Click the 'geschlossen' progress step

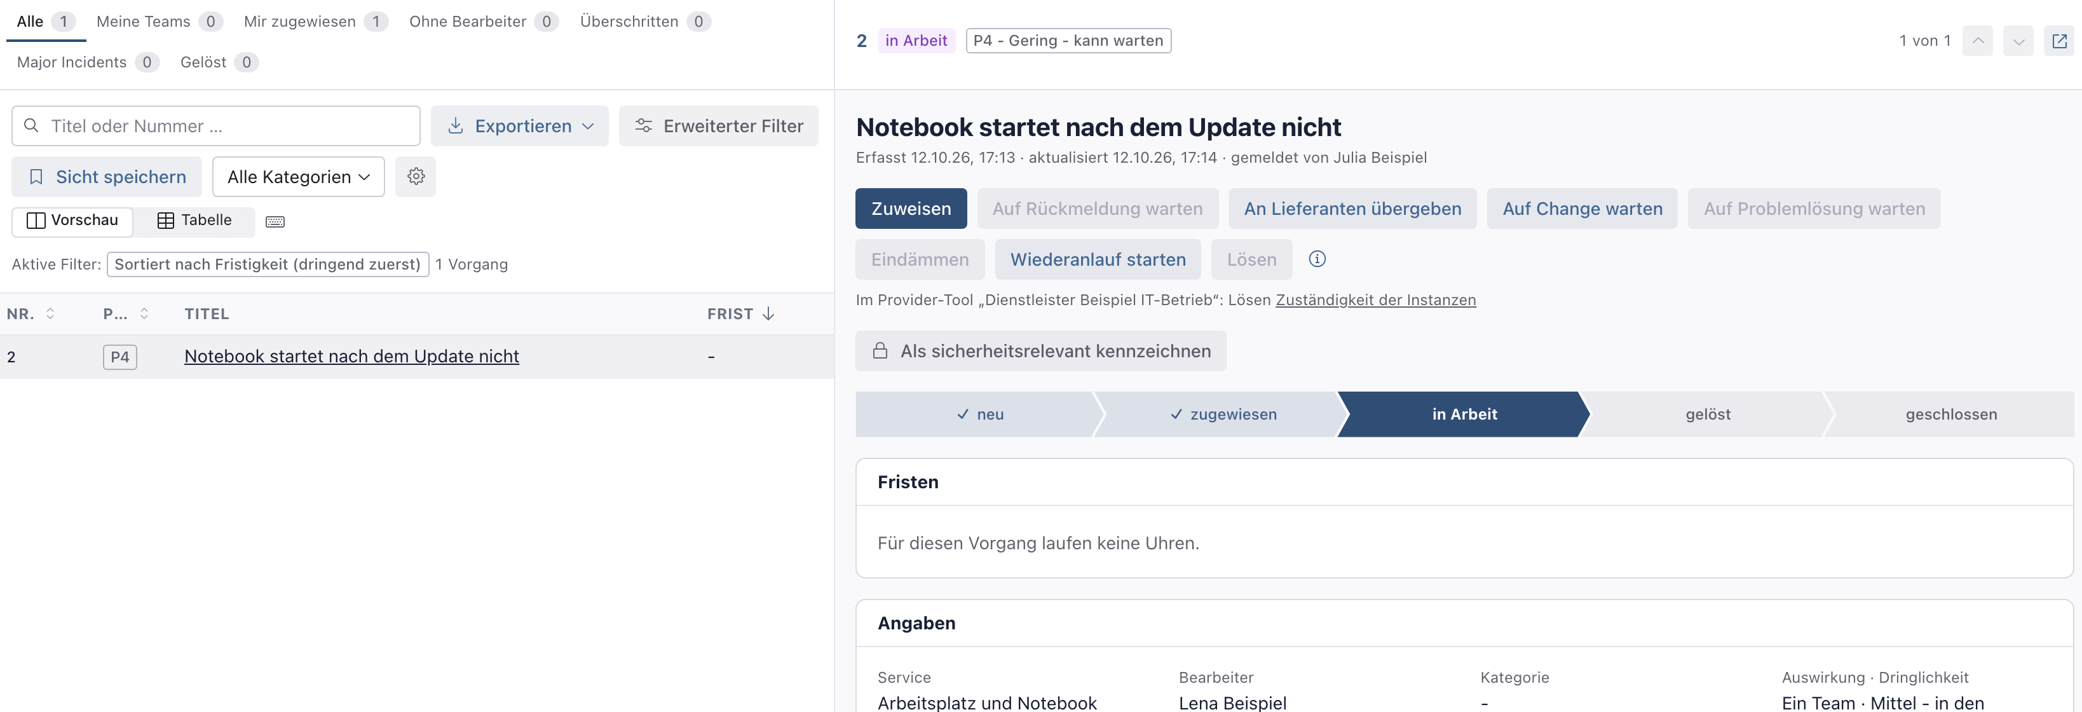pyautogui.click(x=1950, y=414)
